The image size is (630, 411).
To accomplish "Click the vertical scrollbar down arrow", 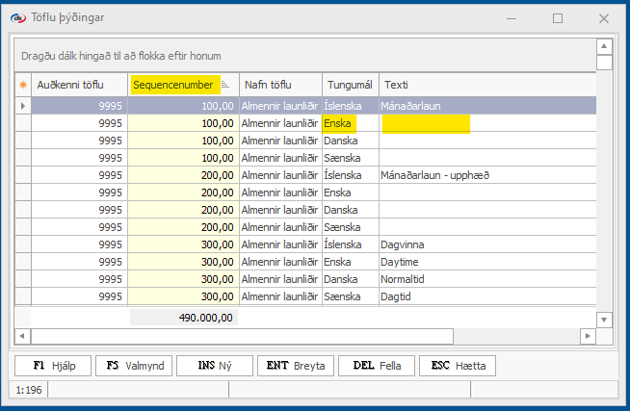I will click(x=604, y=320).
